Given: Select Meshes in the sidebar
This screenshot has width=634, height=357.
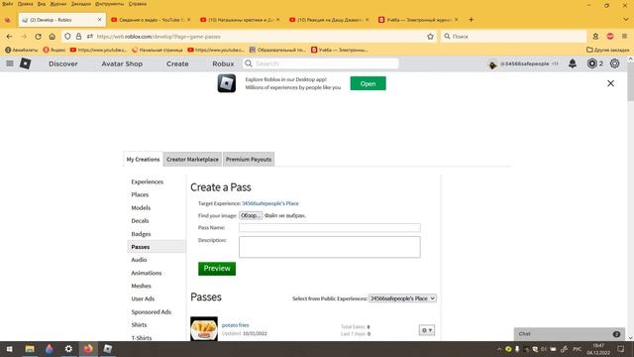Looking at the screenshot, I should [141, 286].
